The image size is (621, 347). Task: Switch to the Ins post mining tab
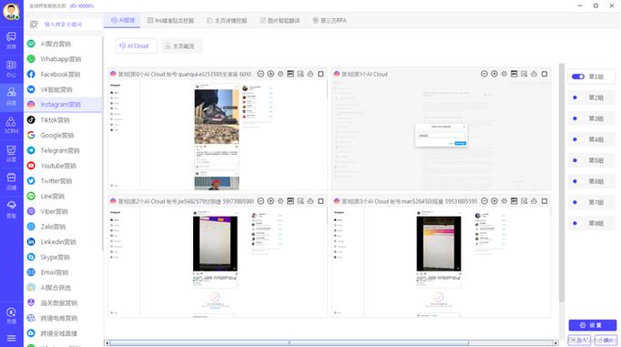point(170,20)
